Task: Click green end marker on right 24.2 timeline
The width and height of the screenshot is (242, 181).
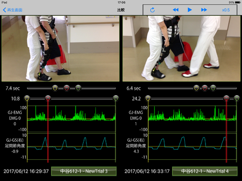Action: pos(237,99)
